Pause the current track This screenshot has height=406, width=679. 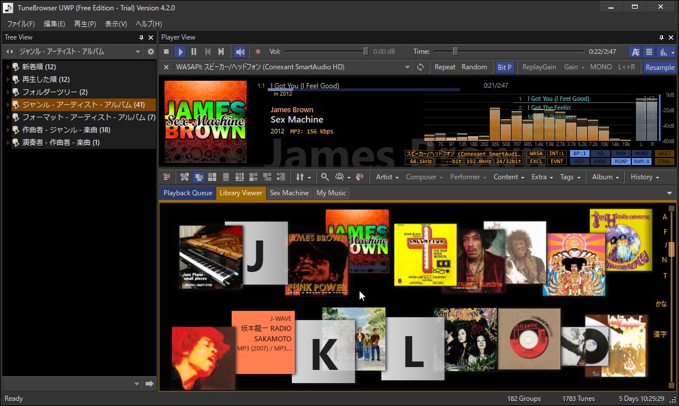pyautogui.click(x=194, y=52)
